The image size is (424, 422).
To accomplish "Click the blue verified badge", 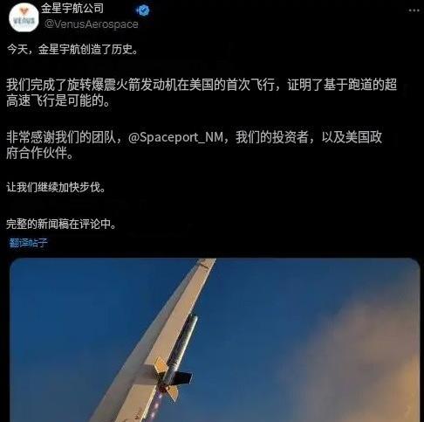I will [143, 10].
